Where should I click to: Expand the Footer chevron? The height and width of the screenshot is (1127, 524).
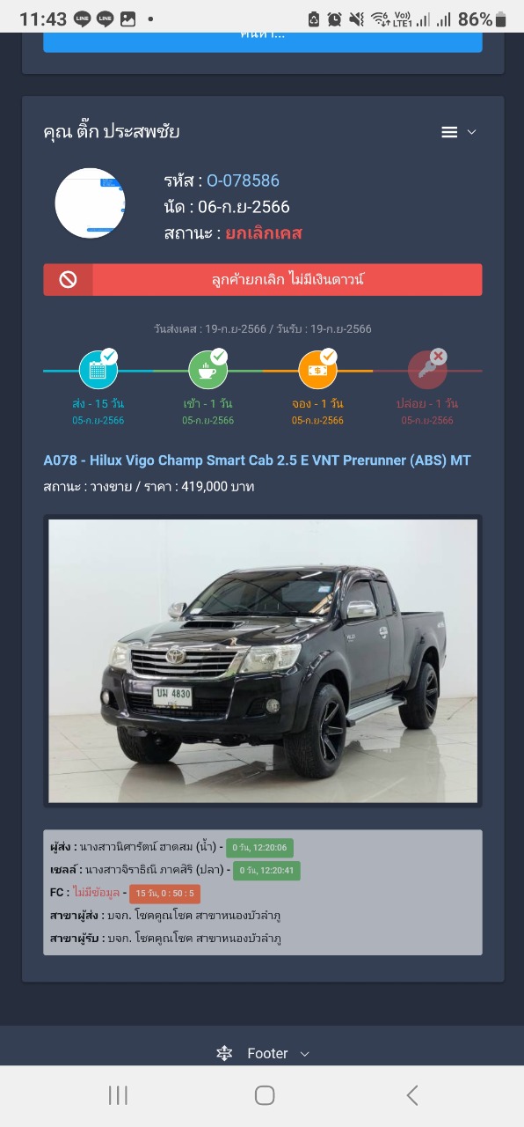pos(305,1054)
